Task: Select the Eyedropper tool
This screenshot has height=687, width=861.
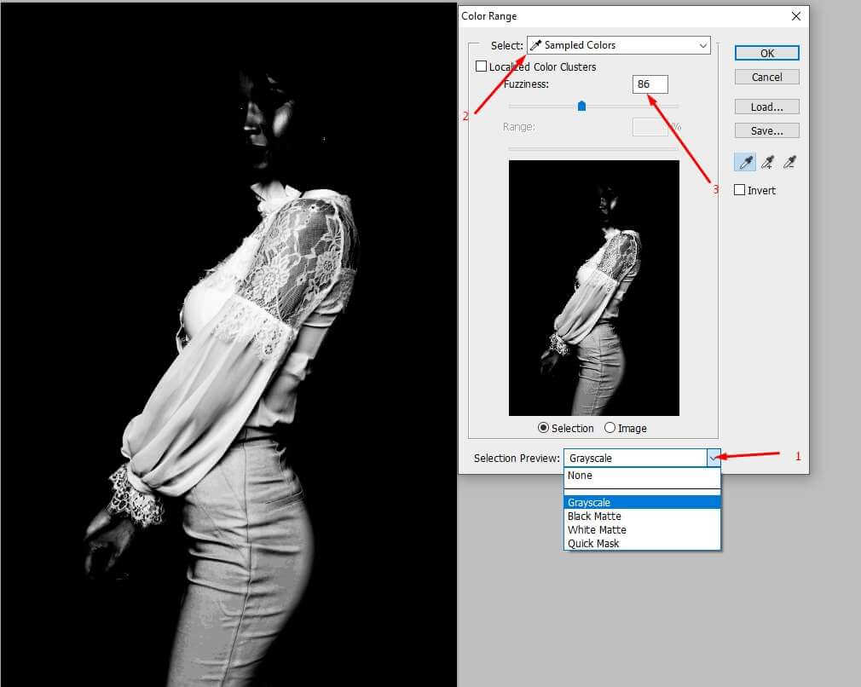Action: click(x=745, y=162)
